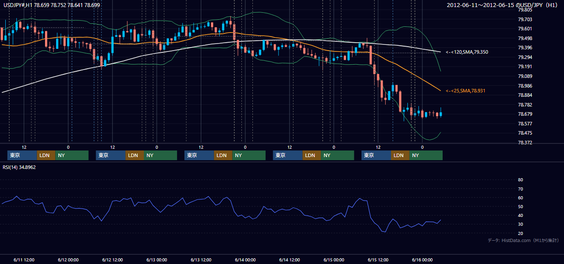
Task: Click price axis value 78.577
Action: pos(525,124)
